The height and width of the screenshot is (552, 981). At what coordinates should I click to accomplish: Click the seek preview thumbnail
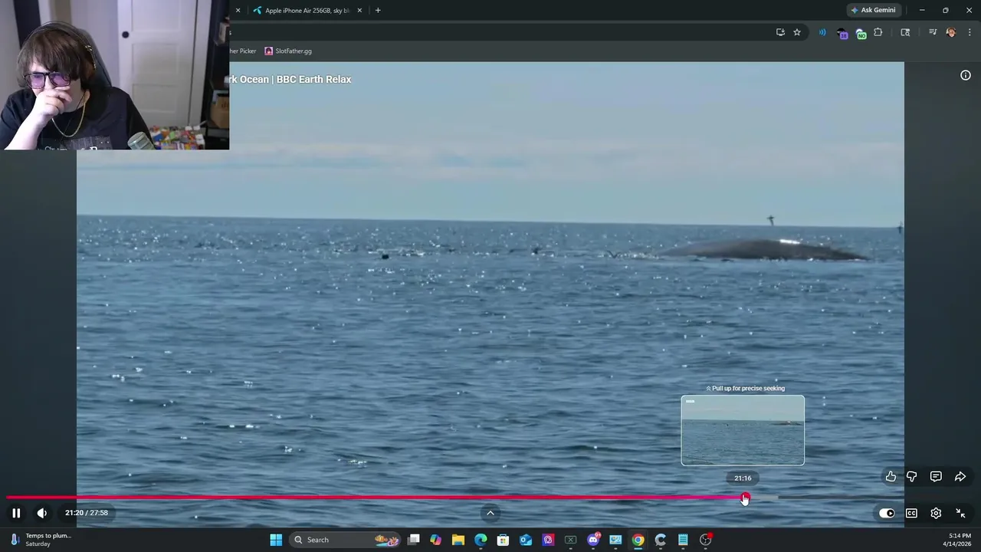(x=743, y=430)
